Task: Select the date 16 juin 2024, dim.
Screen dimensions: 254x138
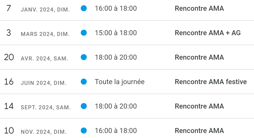Action: 35,82
